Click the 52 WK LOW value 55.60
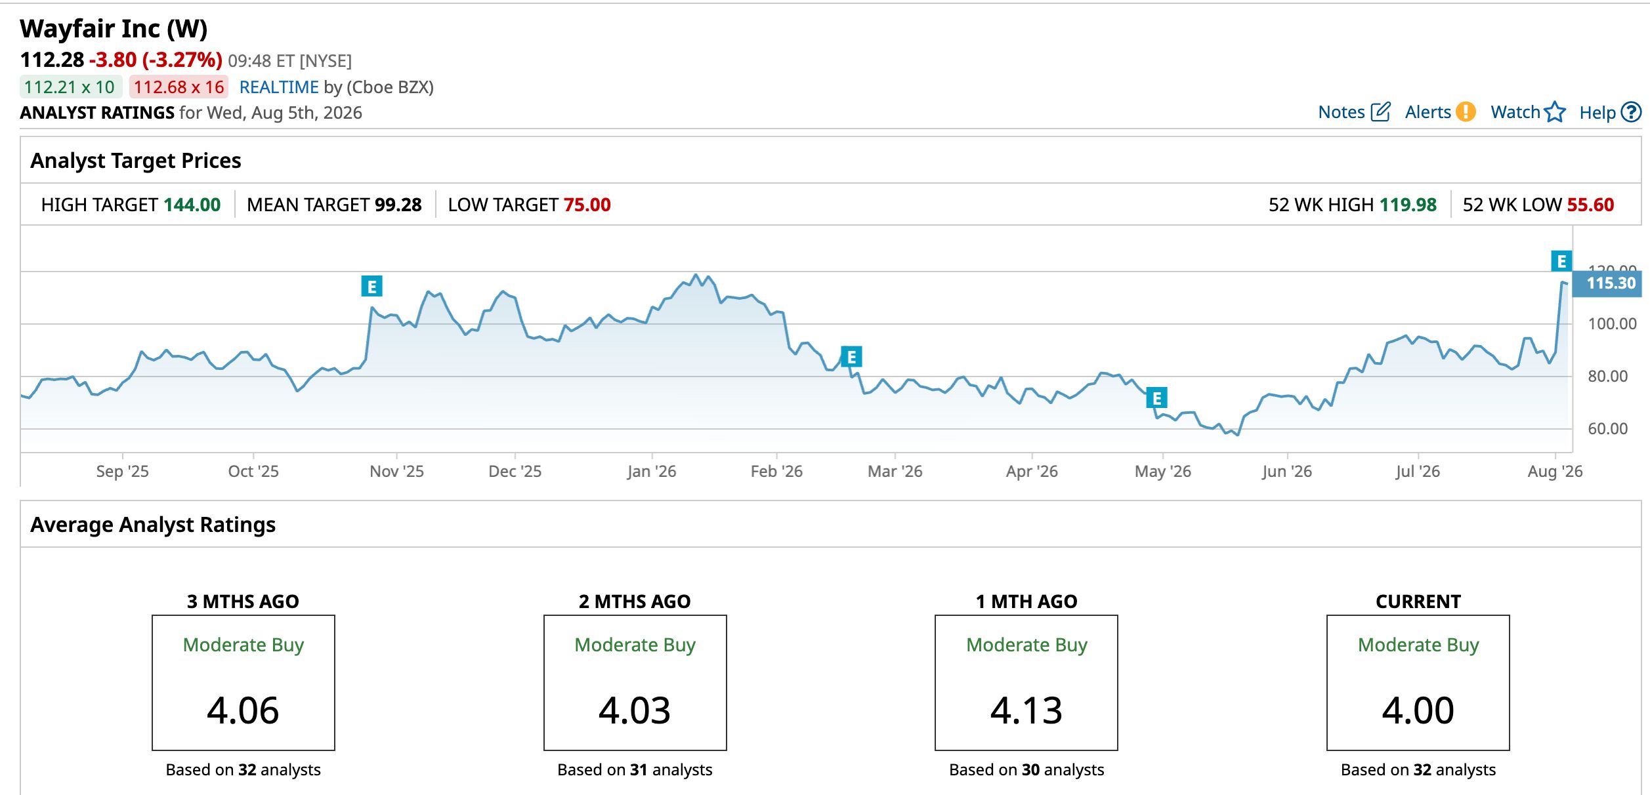Image resolution: width=1650 pixels, height=795 pixels. click(1590, 205)
